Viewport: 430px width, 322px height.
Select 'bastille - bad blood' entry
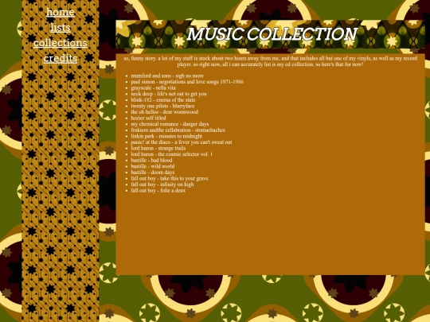(x=151, y=160)
